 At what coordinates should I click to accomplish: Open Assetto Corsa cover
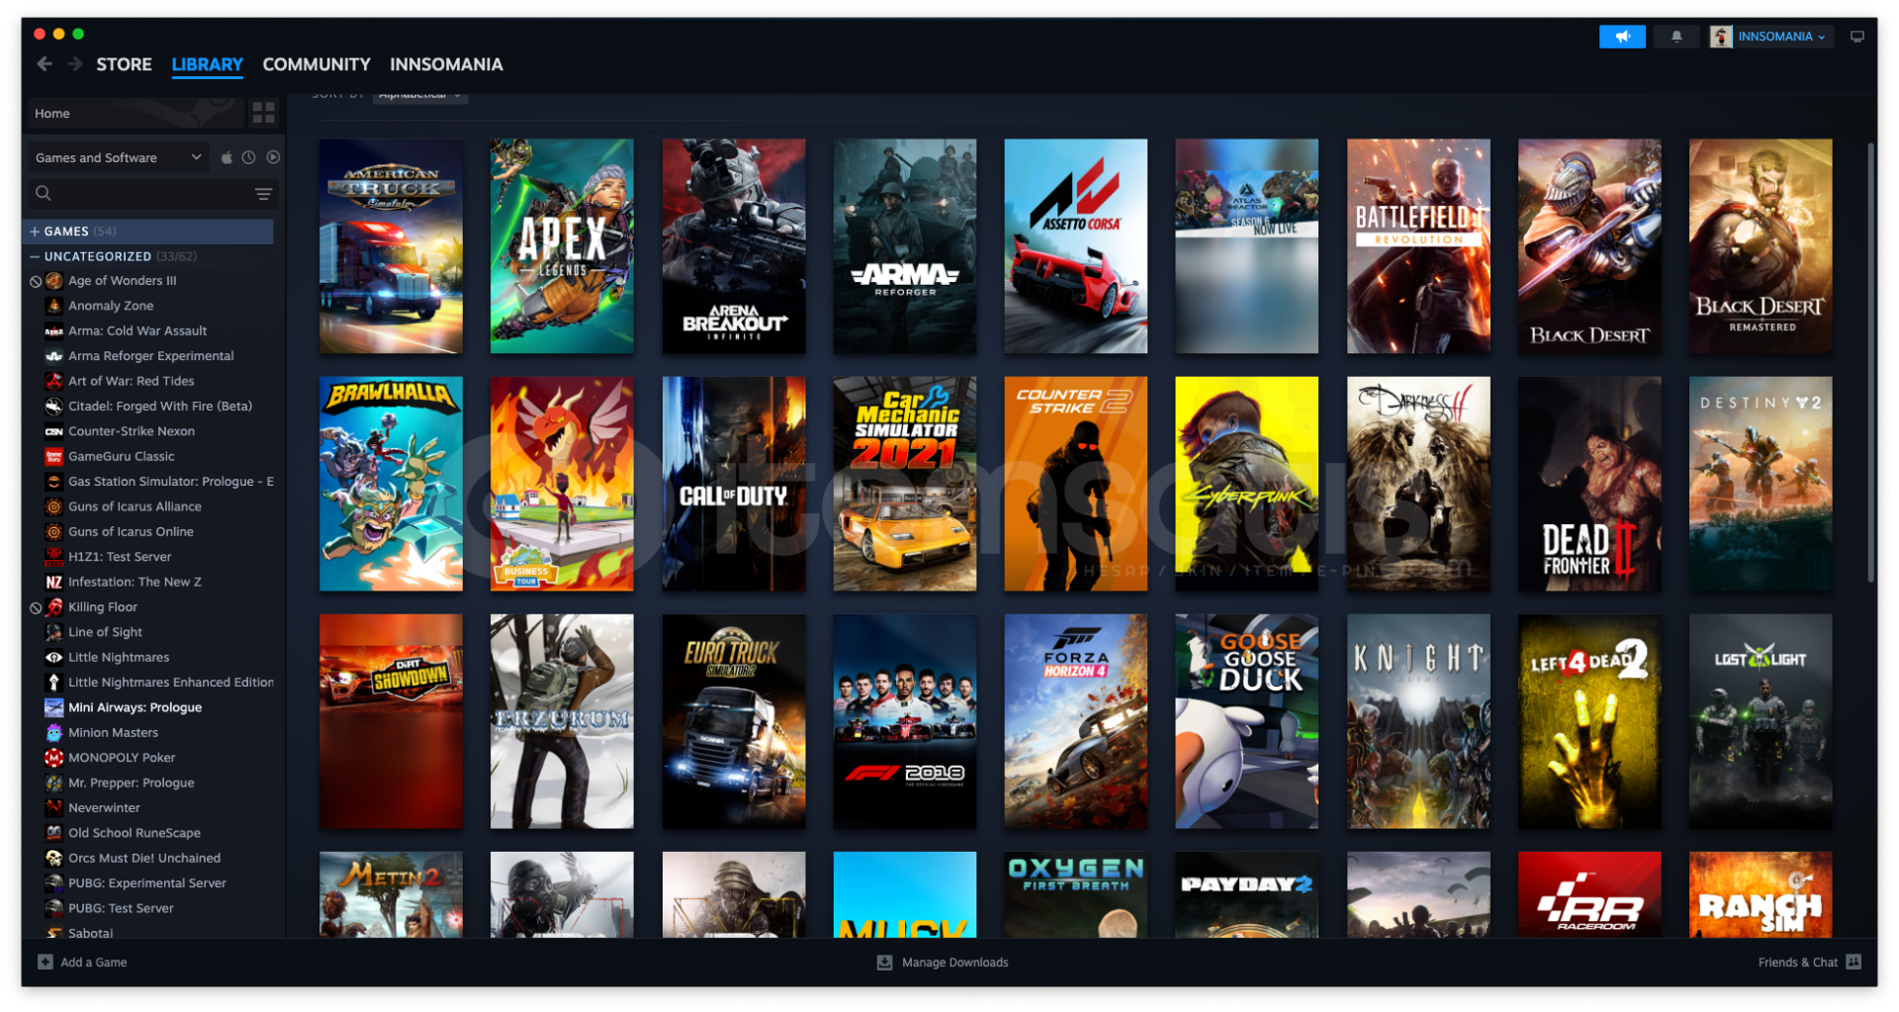pos(1076,246)
